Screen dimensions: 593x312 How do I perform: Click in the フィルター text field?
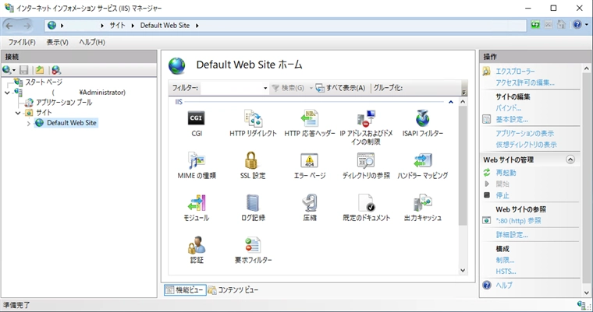point(232,88)
